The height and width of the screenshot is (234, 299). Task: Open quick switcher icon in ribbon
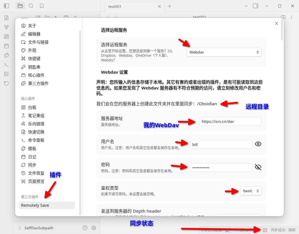click(x=6, y=18)
